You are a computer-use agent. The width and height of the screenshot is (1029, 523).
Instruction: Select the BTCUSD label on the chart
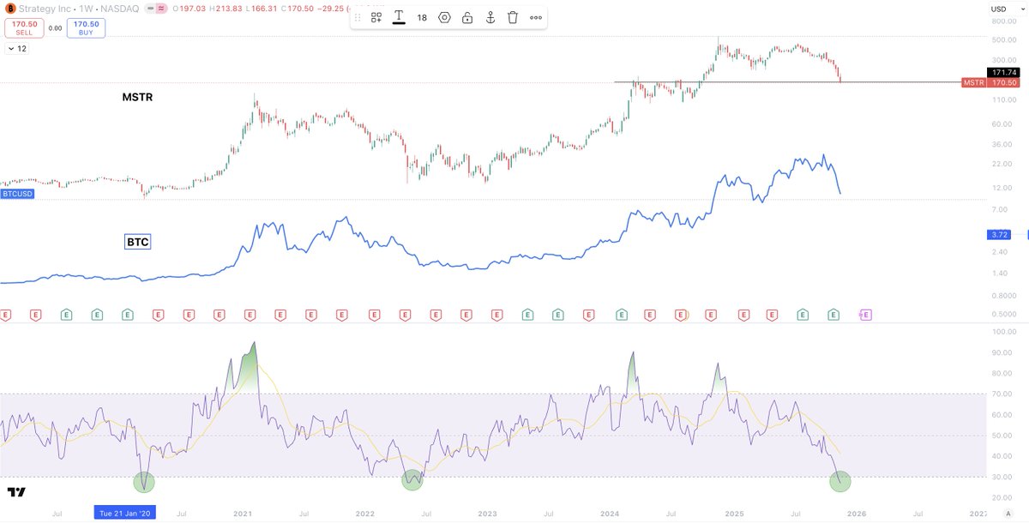(x=17, y=194)
